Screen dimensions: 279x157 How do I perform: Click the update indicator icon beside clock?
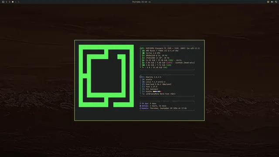click(150, 2)
